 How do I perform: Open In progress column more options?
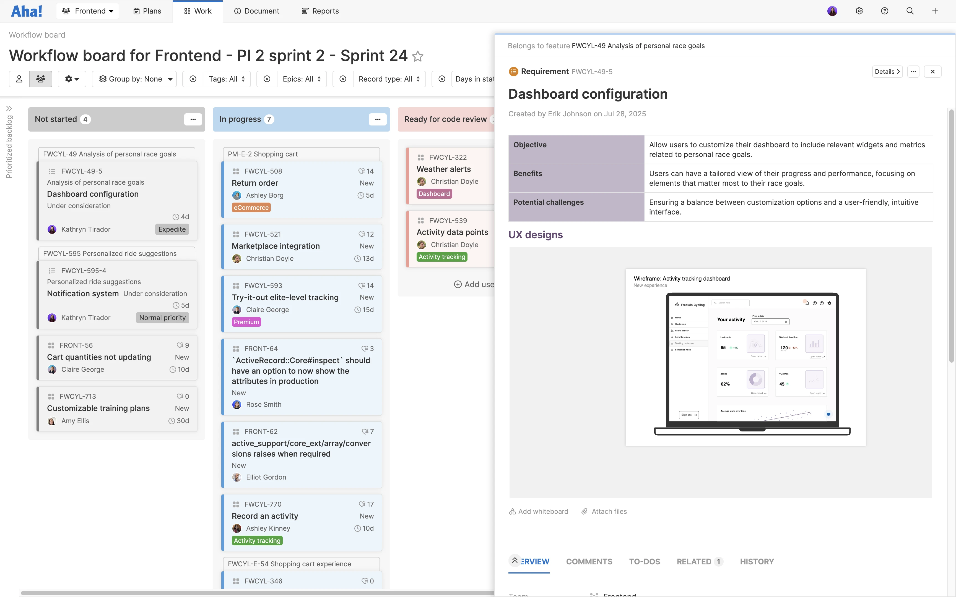pyautogui.click(x=377, y=119)
